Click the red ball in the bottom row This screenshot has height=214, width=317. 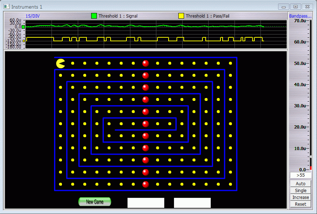click(146, 184)
